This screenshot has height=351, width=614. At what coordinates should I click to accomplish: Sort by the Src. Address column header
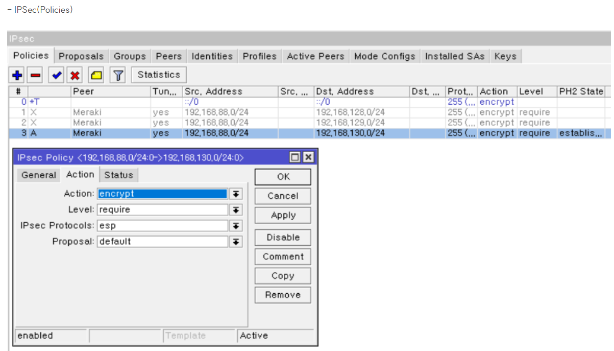[230, 92]
